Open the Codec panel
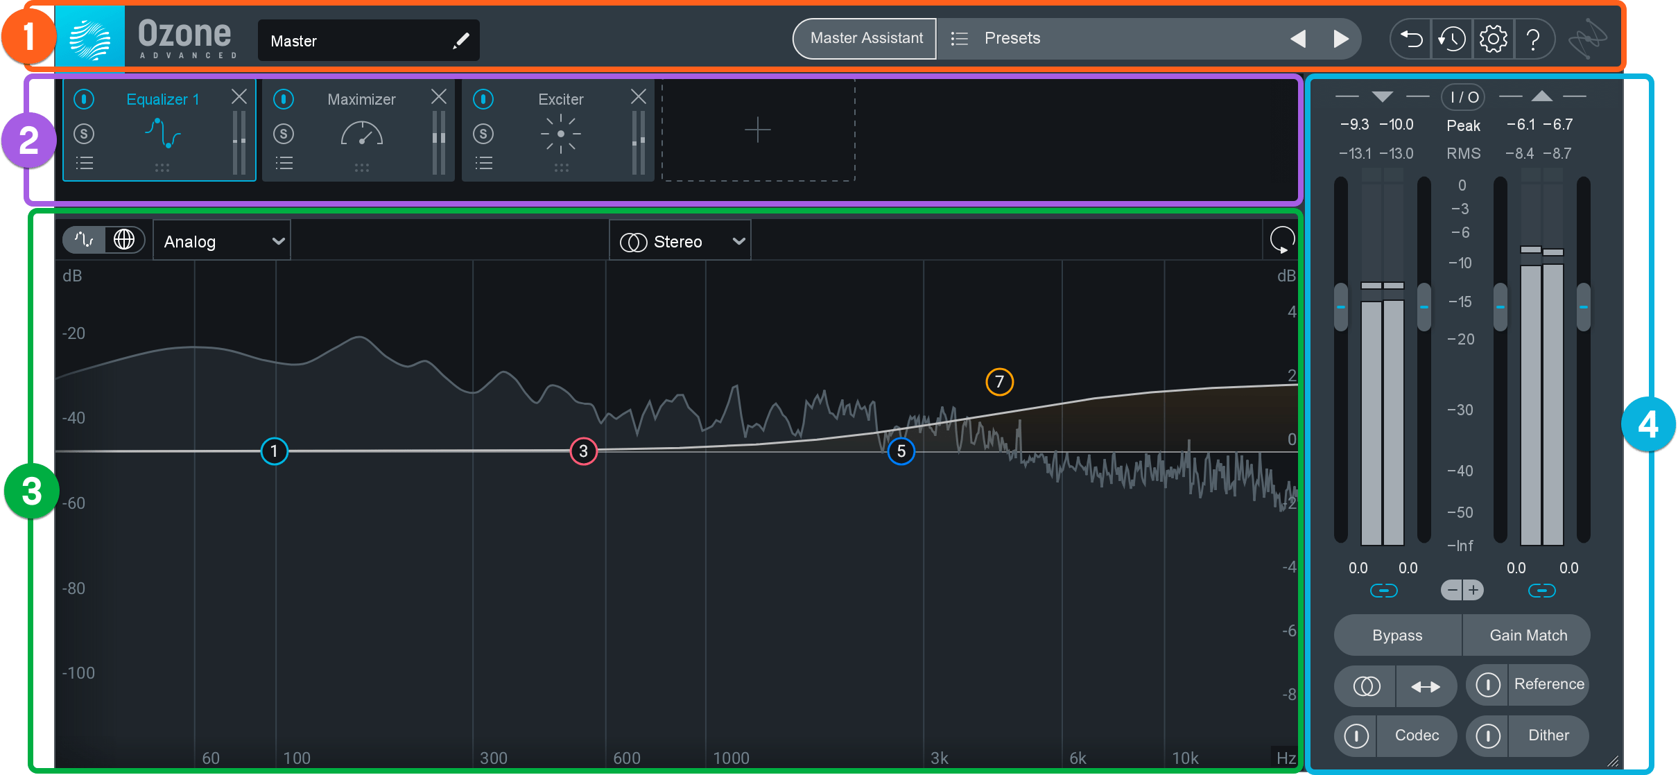The image size is (1678, 775). tap(1417, 735)
